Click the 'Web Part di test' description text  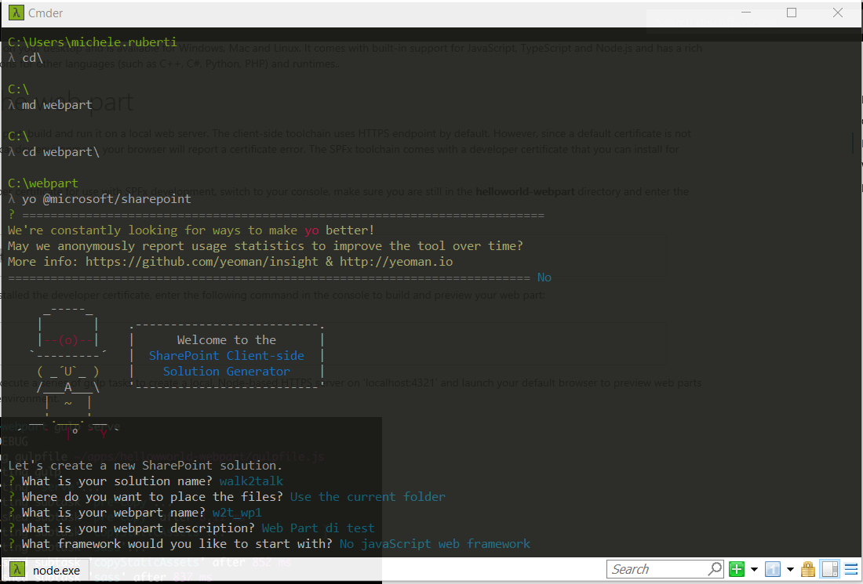pos(318,528)
